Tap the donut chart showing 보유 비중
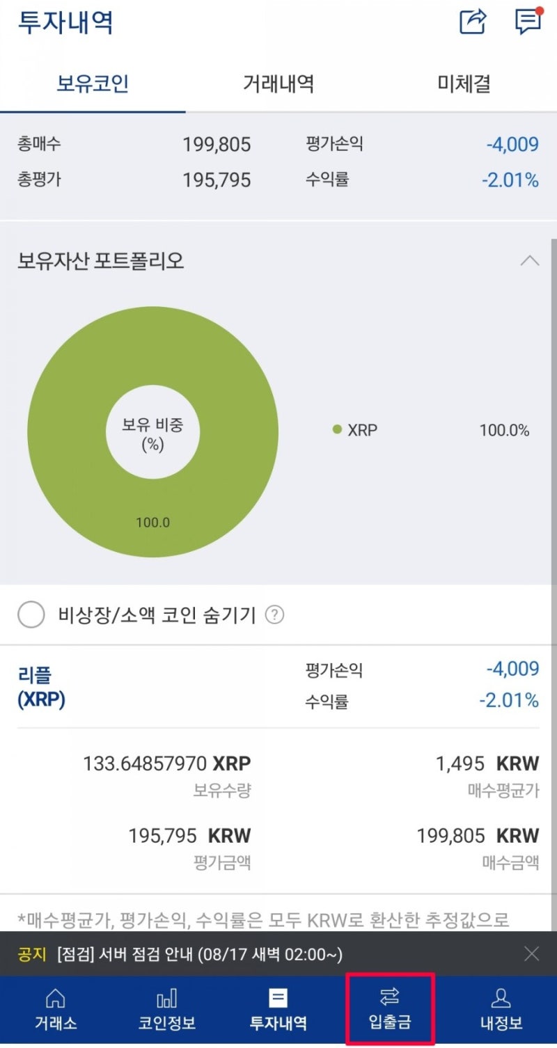 152,431
